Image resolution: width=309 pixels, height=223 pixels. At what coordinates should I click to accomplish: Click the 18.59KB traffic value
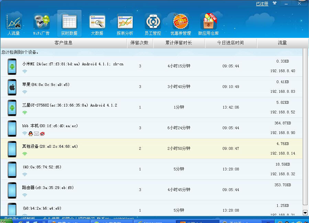click(x=283, y=164)
